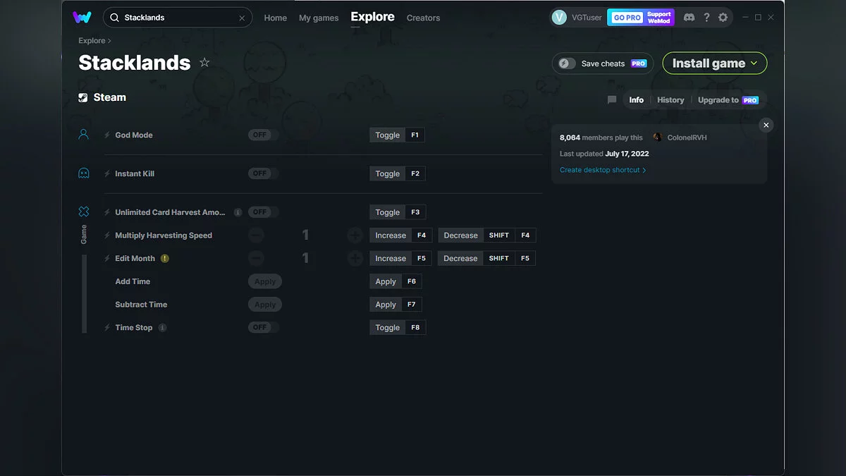Click Subtract Time Apply F7 hotkey
This screenshot has height=476, width=846.
click(396, 305)
